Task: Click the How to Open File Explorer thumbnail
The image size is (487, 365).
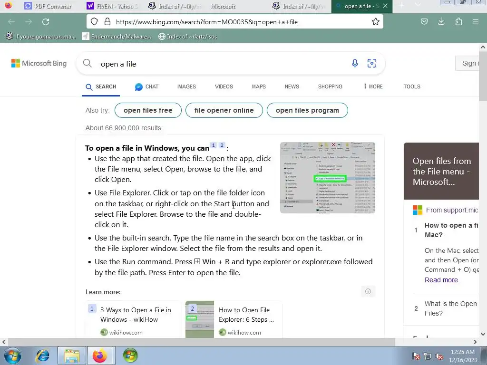Action: tap(200, 319)
